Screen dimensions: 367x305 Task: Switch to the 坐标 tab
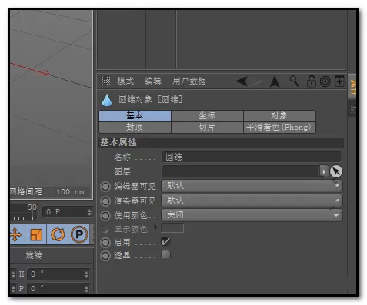coord(207,116)
